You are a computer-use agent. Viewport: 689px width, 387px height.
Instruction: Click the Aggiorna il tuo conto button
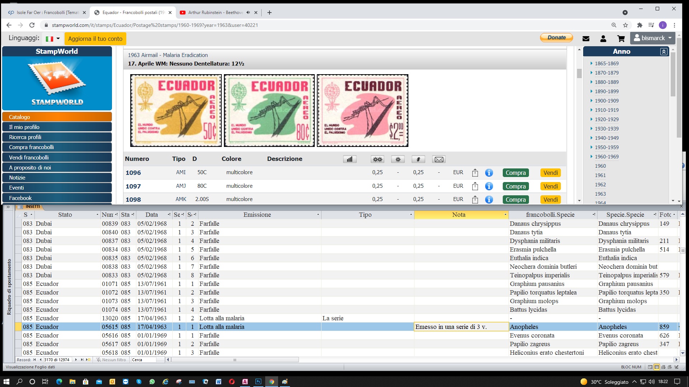tap(95, 39)
